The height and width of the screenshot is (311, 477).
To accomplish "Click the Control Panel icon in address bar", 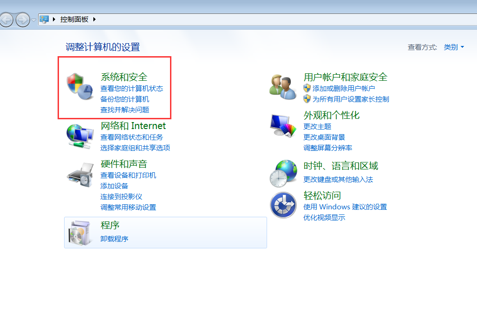I will (44, 19).
